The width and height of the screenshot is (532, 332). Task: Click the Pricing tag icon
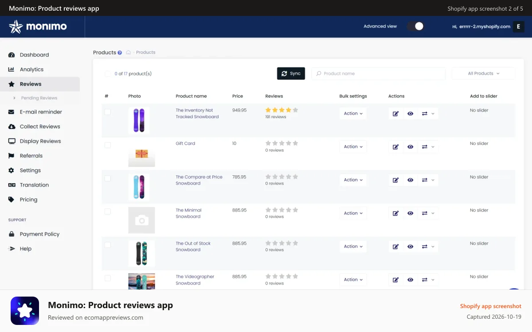pos(12,200)
